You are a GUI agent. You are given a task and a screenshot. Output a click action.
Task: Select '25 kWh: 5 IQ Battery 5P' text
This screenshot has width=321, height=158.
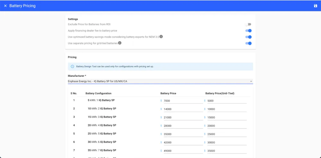(x=102, y=134)
